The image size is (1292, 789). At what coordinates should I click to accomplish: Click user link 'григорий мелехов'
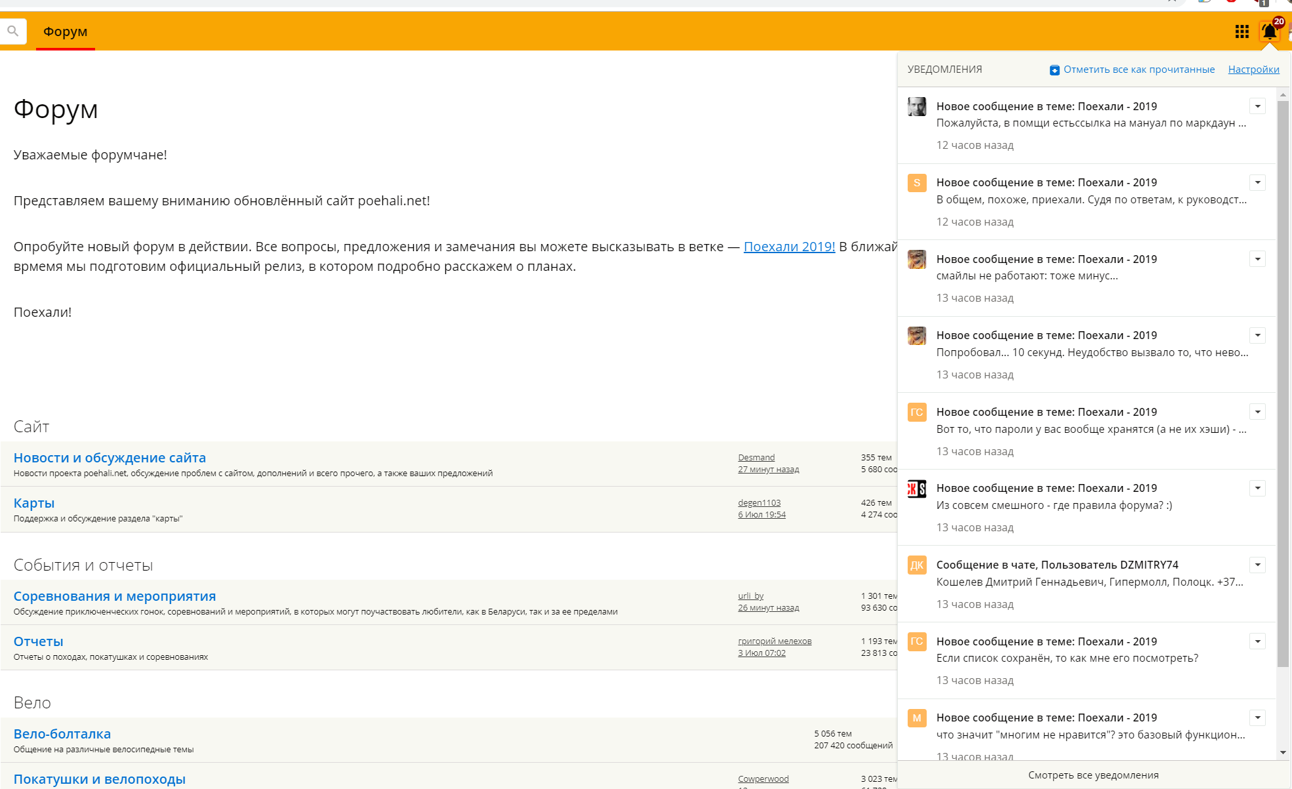(775, 641)
